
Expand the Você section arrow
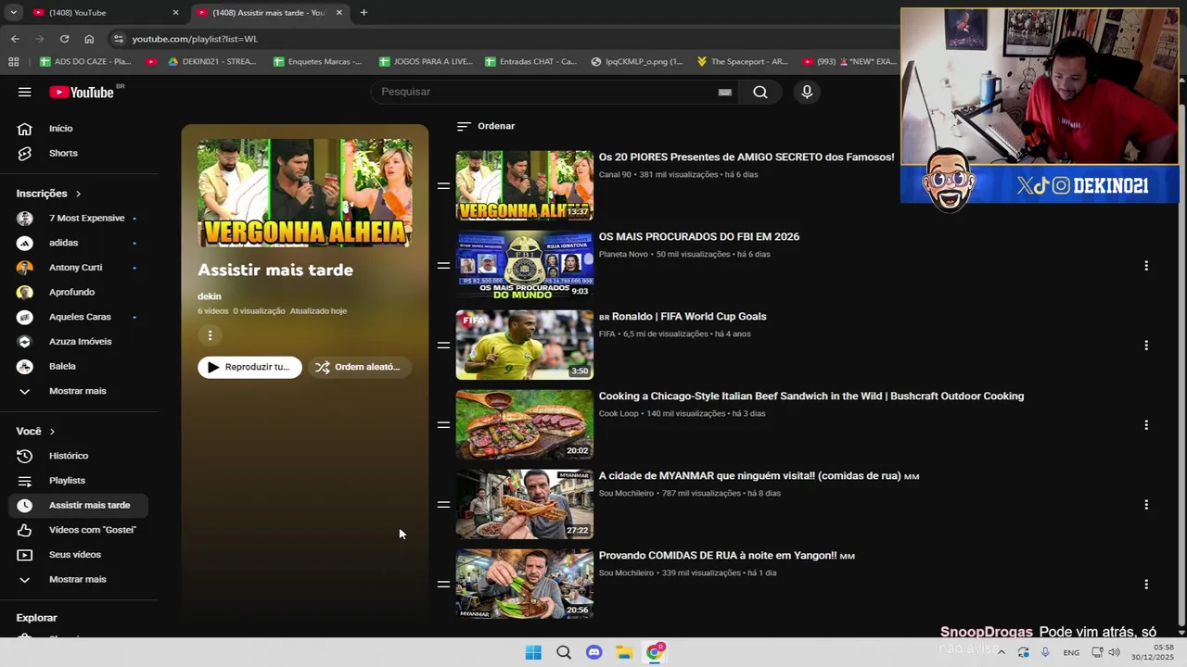(x=52, y=432)
